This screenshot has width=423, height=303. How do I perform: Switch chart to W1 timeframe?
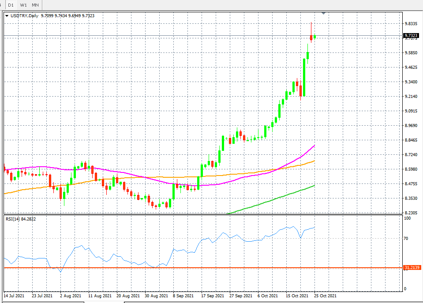click(23, 5)
